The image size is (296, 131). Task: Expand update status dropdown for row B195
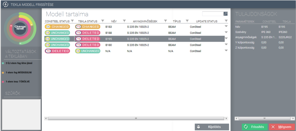click(226, 38)
